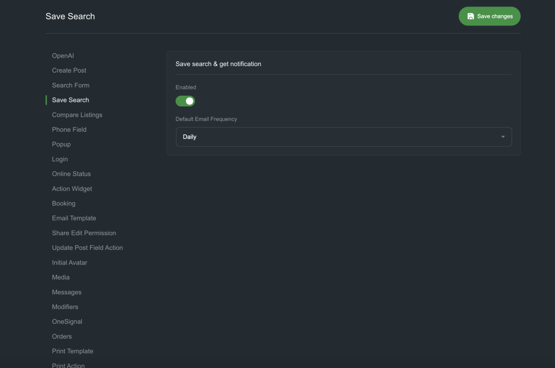Image resolution: width=555 pixels, height=368 pixels.
Task: Select the active Save Search sidebar item
Action: (70, 100)
